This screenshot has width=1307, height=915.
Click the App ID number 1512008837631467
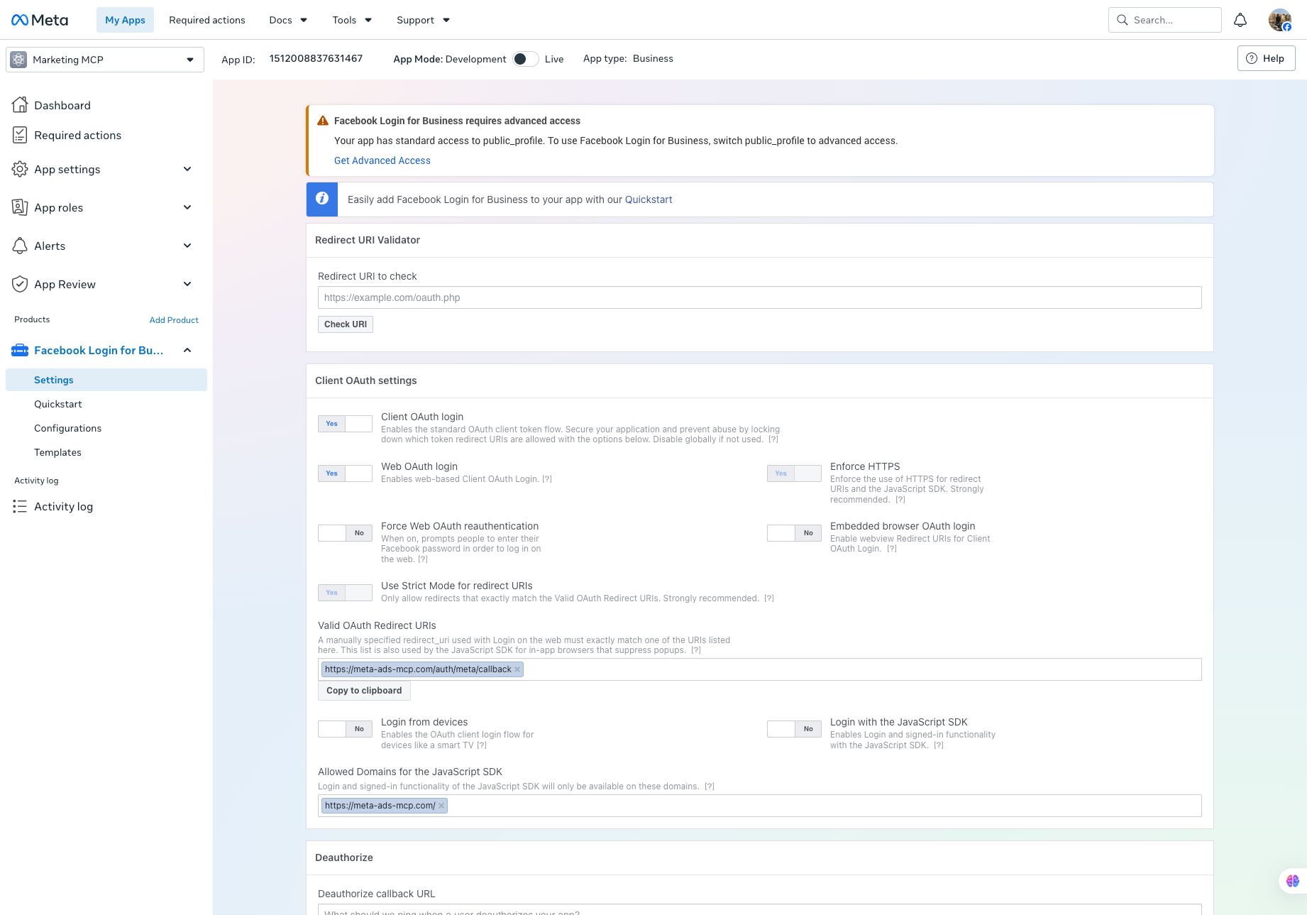point(316,58)
